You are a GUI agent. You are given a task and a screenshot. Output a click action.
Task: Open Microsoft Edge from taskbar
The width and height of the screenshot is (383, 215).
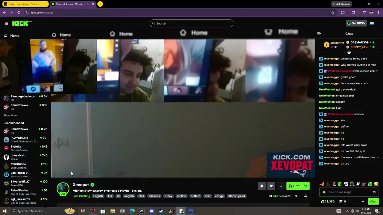click(x=132, y=211)
